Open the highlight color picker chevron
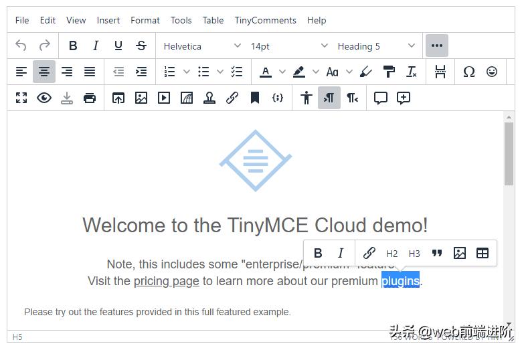 click(316, 72)
